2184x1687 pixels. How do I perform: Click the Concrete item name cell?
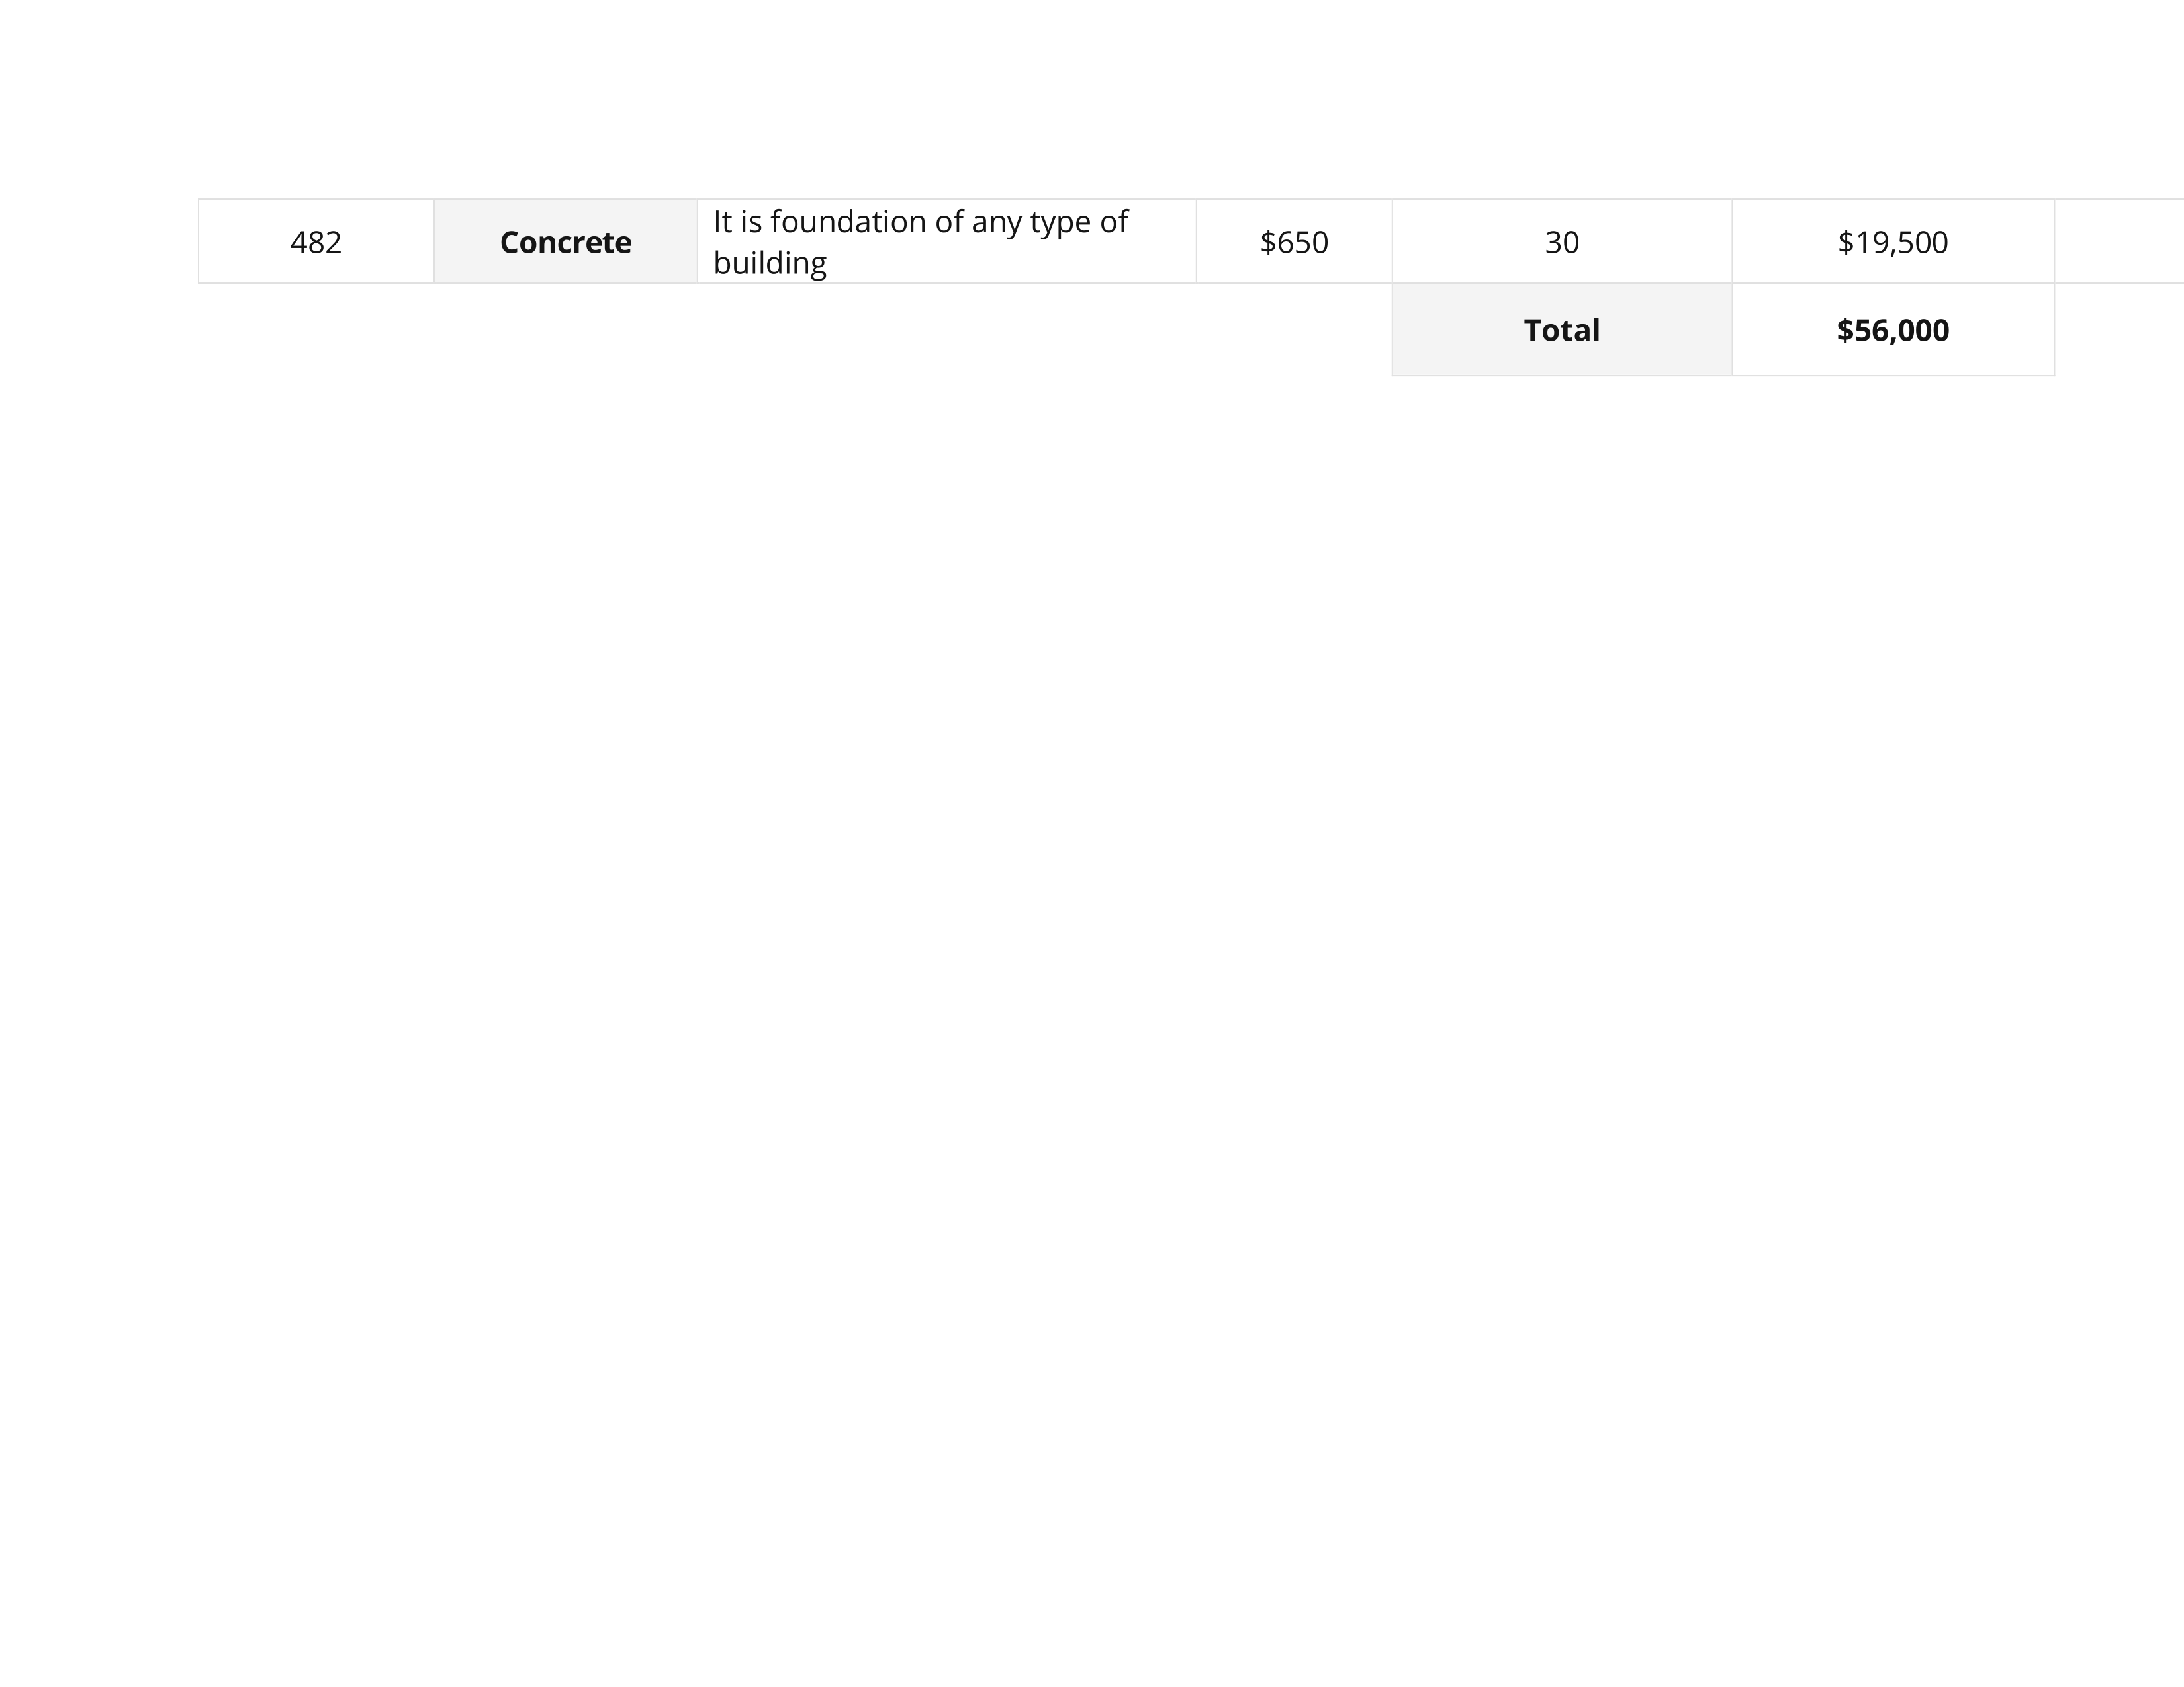click(566, 242)
